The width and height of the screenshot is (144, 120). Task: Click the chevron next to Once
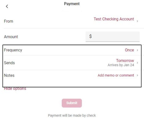pos(137,50)
